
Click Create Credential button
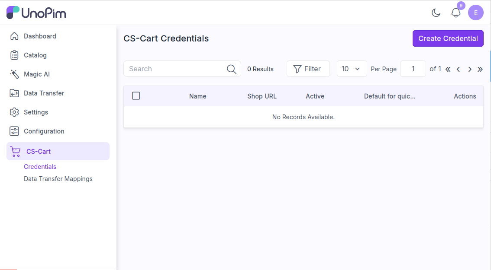tap(448, 38)
